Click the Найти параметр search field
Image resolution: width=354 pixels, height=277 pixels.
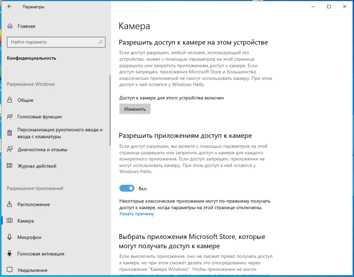(52, 42)
